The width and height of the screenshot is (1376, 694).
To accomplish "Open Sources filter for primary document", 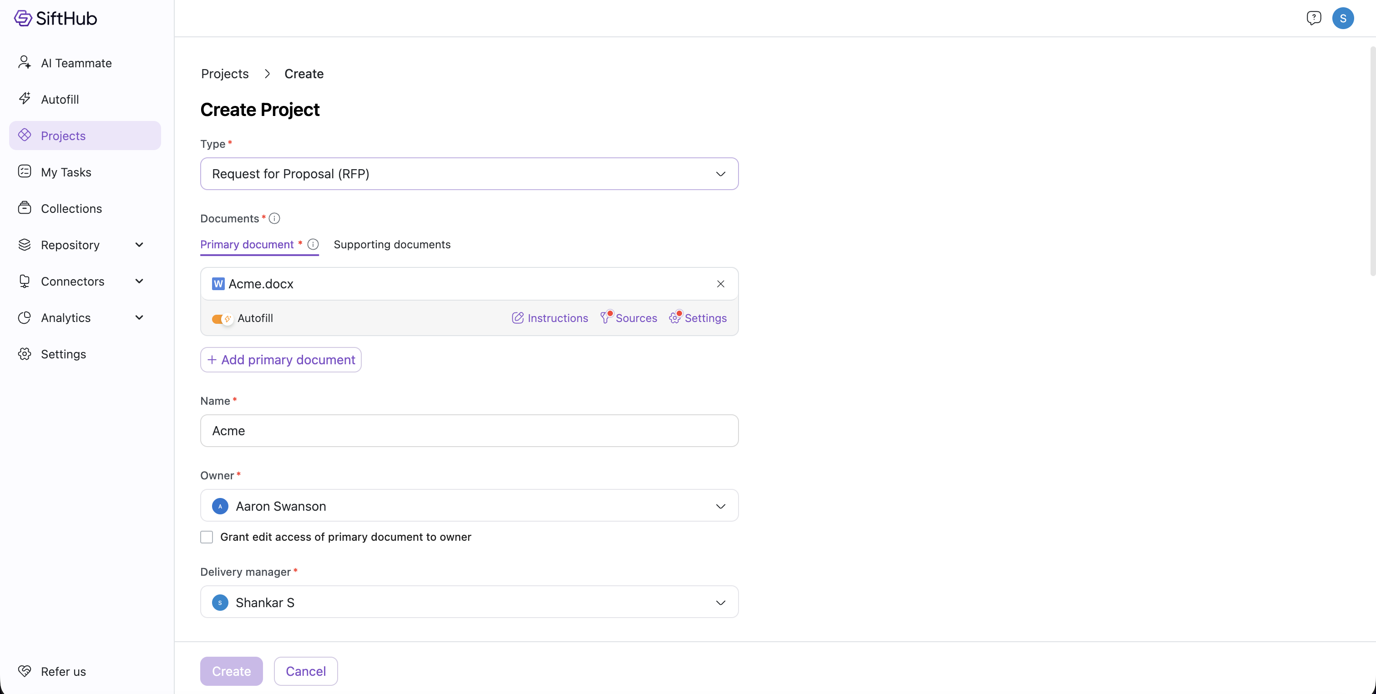I will tap(628, 317).
